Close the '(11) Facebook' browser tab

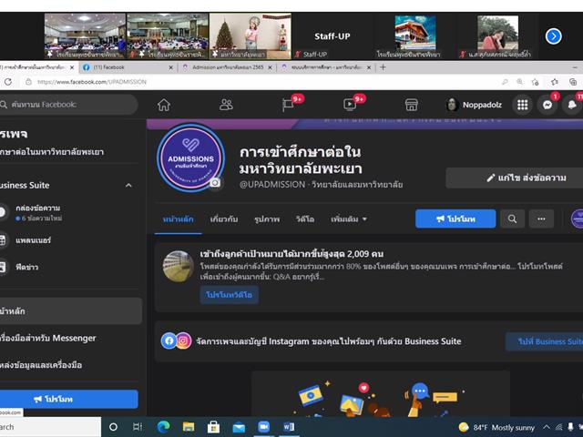coord(170,67)
